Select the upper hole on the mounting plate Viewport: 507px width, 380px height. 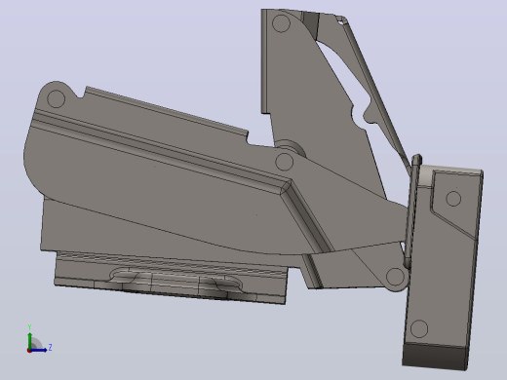coord(453,199)
